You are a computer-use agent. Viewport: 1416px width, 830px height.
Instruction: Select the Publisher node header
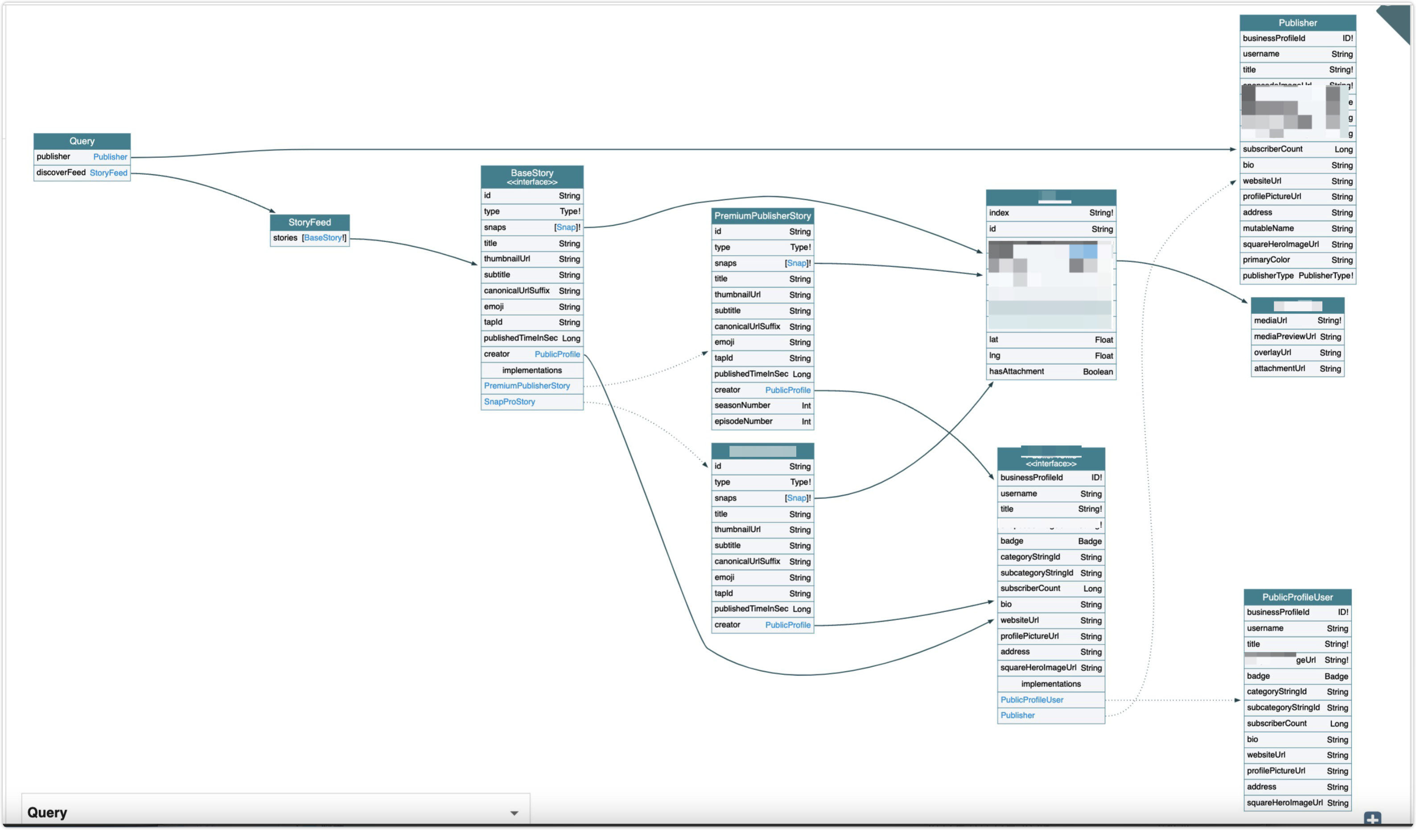pyautogui.click(x=1297, y=23)
